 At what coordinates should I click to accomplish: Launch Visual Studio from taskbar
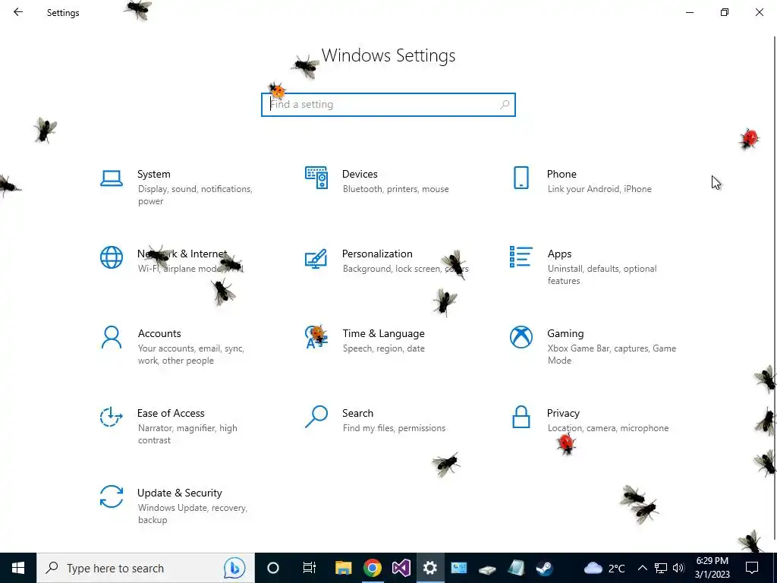401,568
